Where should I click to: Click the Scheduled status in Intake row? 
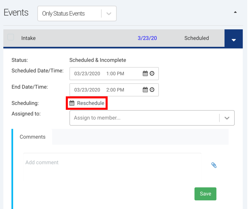pyautogui.click(x=197, y=38)
